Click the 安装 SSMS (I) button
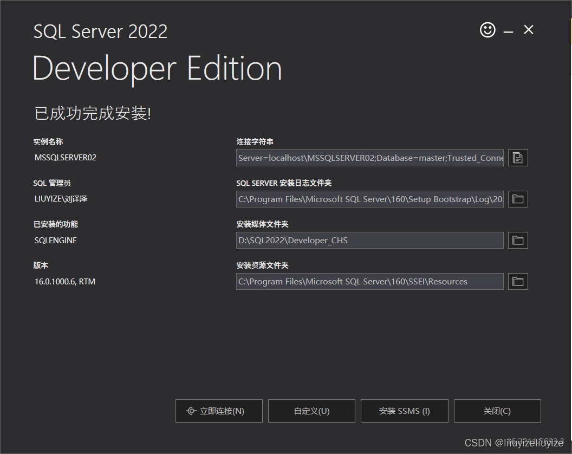Viewport: 572px width, 454px height. click(405, 411)
